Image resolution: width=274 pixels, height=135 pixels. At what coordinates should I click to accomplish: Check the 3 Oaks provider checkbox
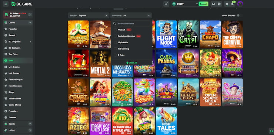115,55
